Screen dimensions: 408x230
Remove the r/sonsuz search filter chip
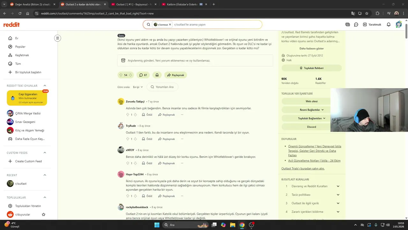(x=170, y=25)
